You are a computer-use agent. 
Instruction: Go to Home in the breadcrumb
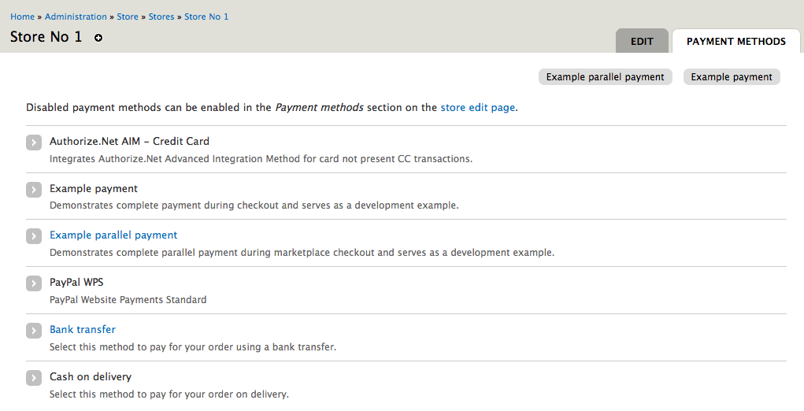coord(23,17)
